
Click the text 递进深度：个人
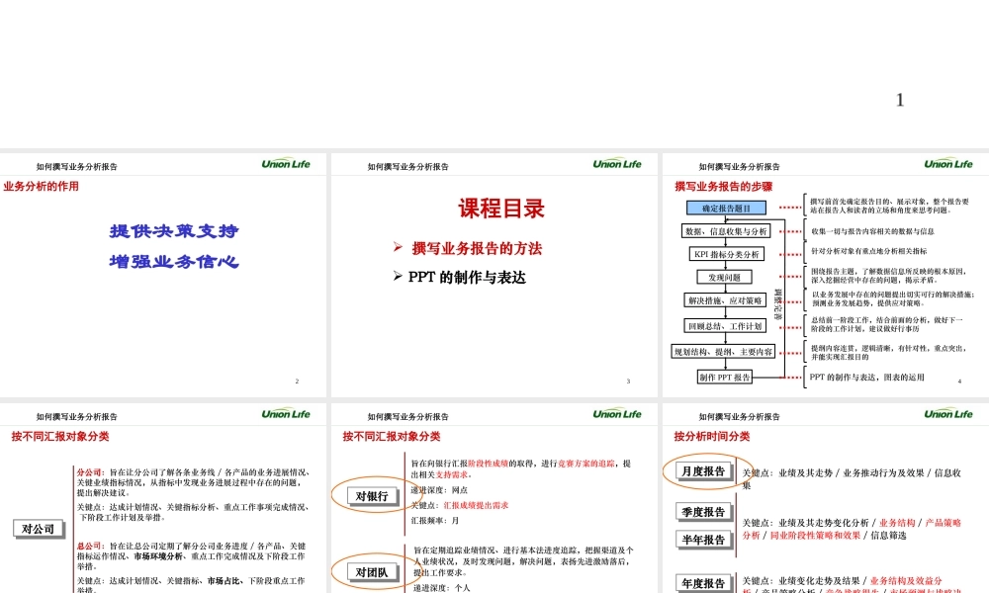442,587
